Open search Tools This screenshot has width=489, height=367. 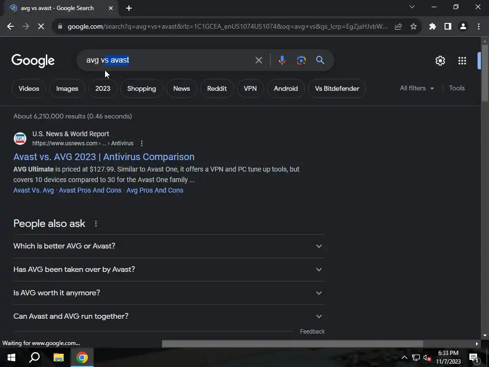click(457, 88)
